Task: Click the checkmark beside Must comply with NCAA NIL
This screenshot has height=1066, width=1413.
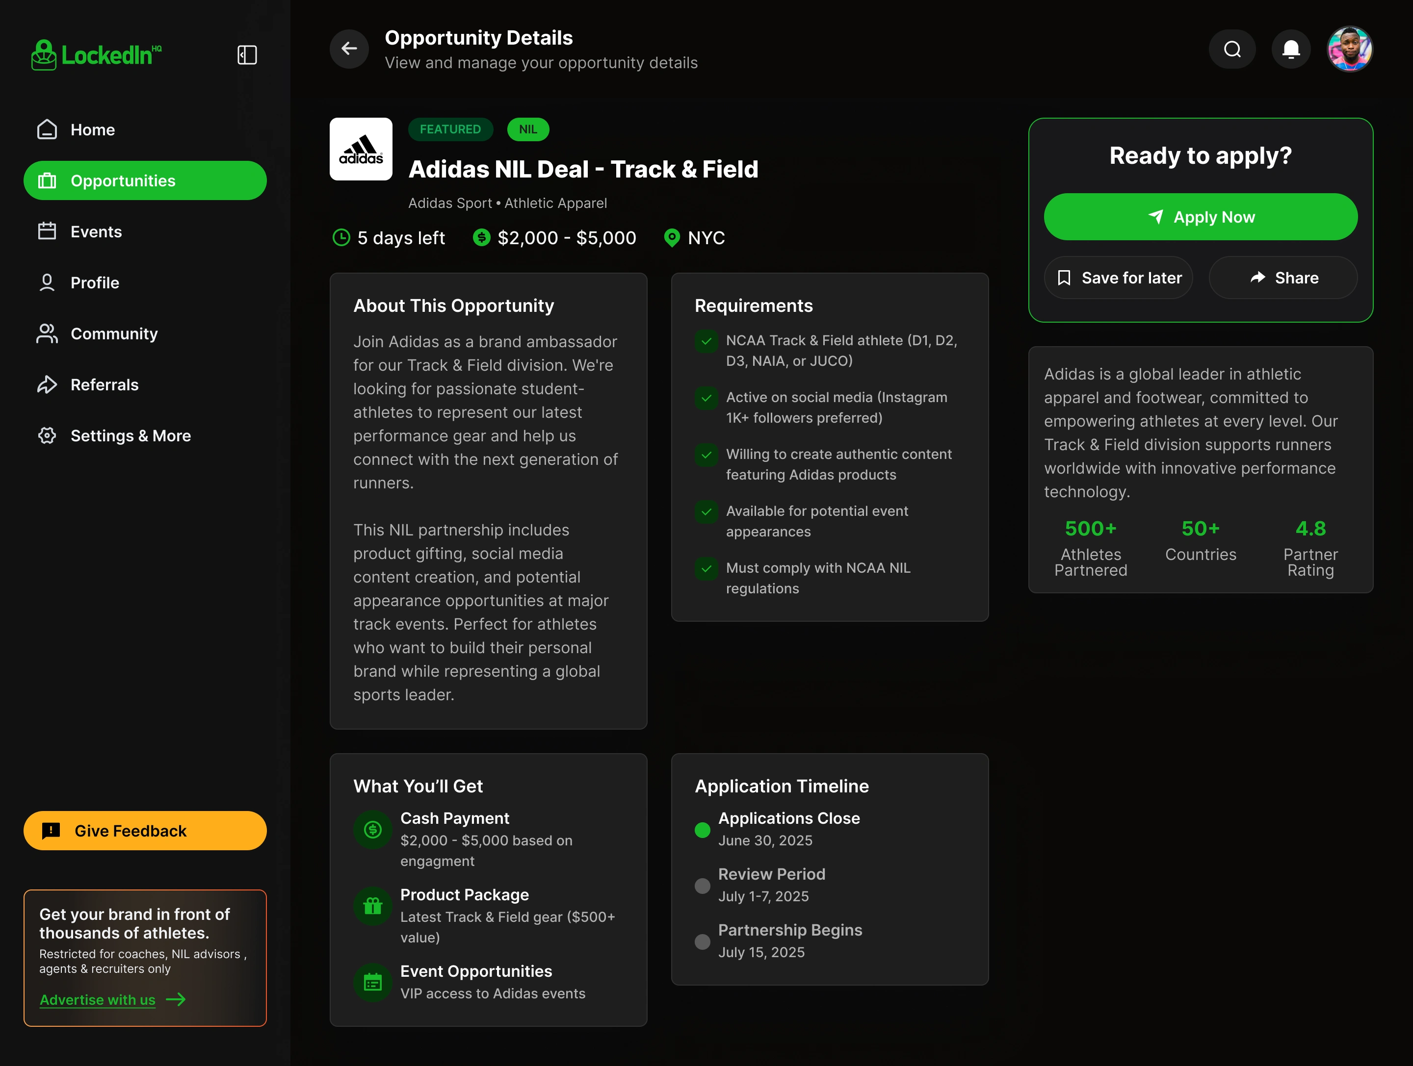Action: click(x=706, y=568)
